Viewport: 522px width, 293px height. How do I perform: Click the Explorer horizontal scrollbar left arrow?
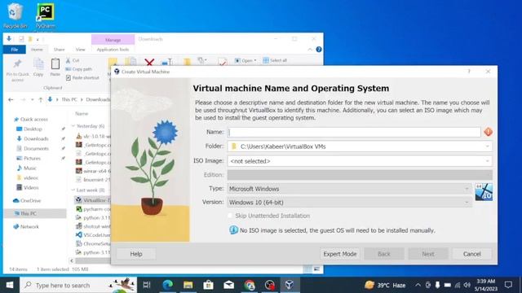[x=72, y=260]
